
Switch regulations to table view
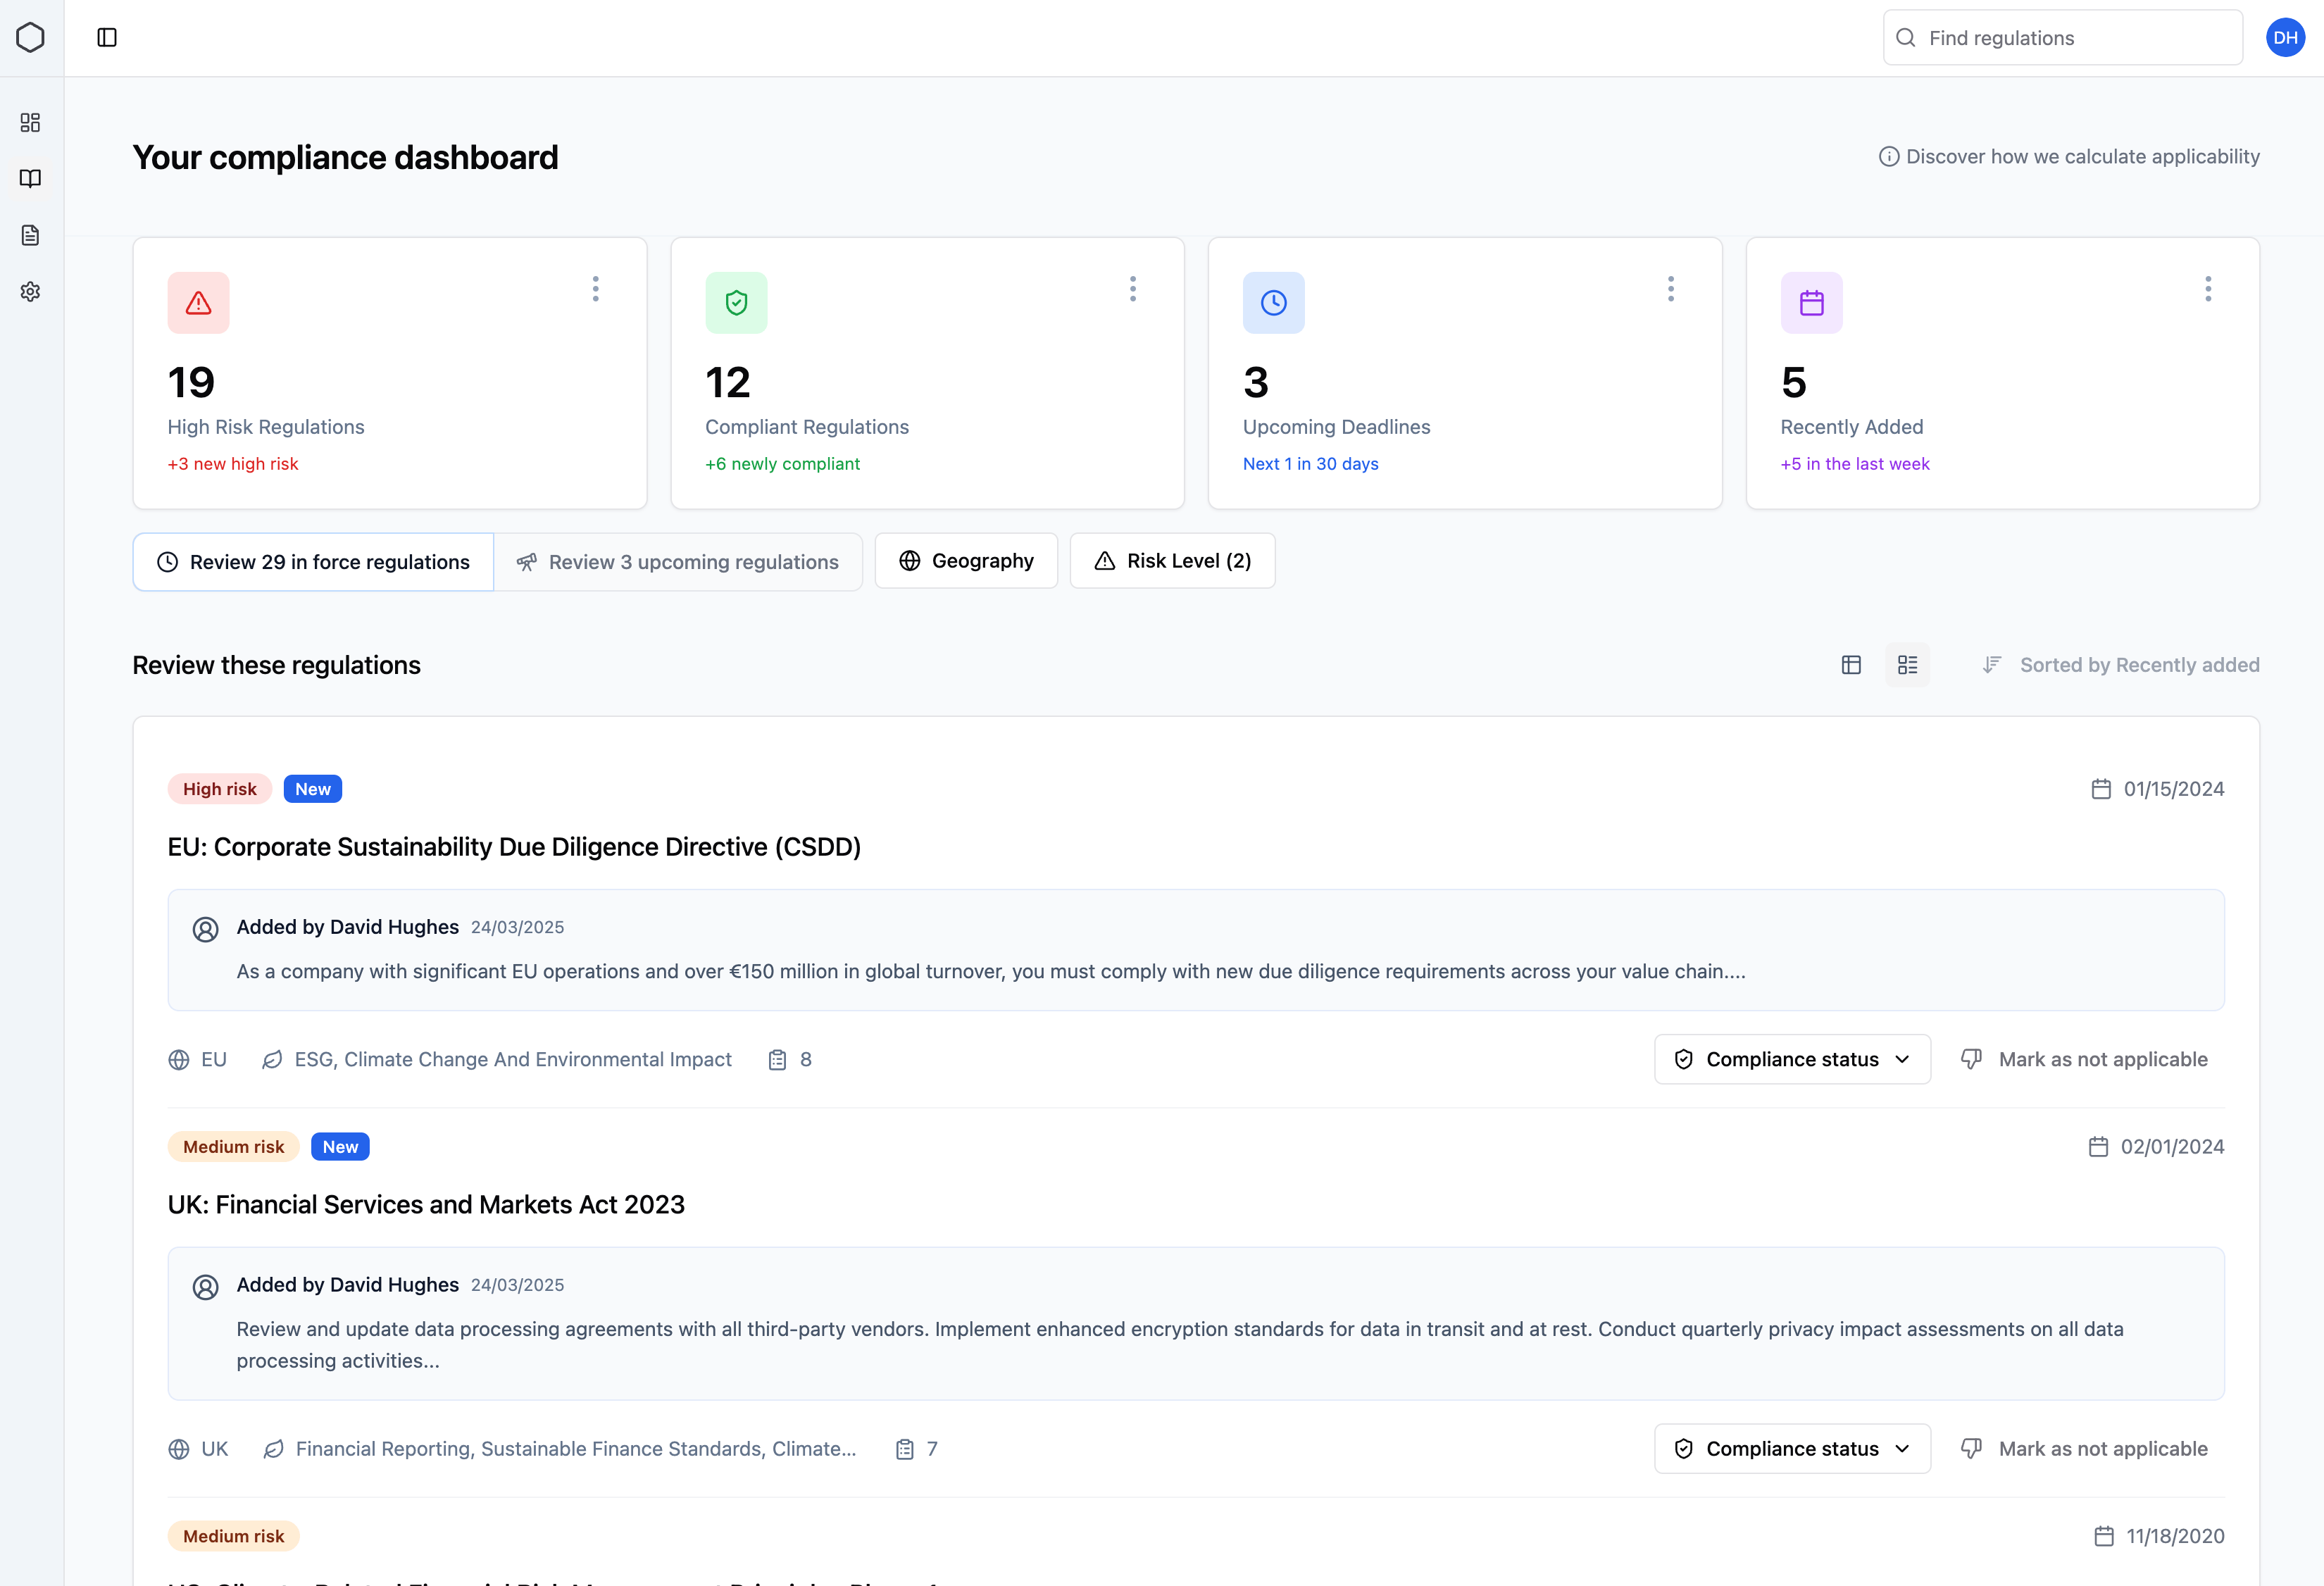(1851, 664)
